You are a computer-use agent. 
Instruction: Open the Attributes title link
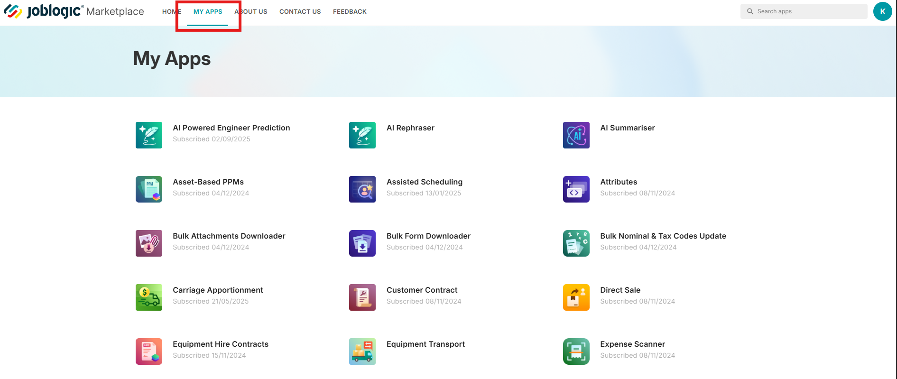coord(619,182)
